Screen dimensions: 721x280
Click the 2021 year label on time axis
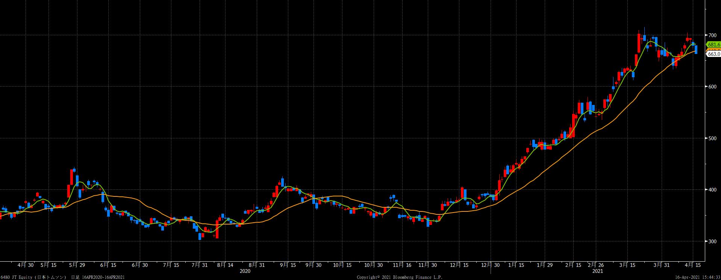coord(597,271)
